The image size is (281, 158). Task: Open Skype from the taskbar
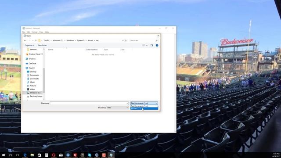90,155
